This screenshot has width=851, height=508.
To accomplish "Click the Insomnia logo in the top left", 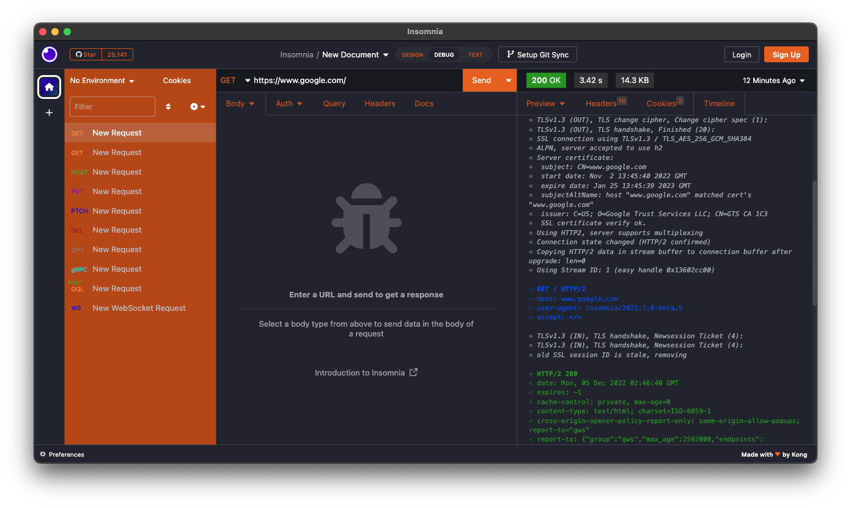I will tap(49, 54).
